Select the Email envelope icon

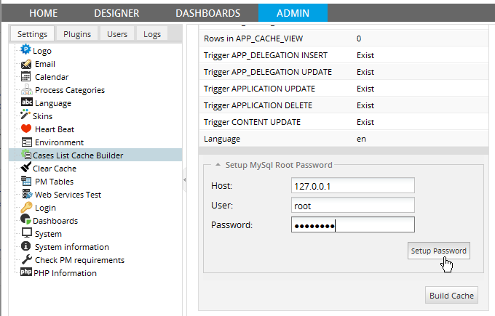tap(27, 64)
